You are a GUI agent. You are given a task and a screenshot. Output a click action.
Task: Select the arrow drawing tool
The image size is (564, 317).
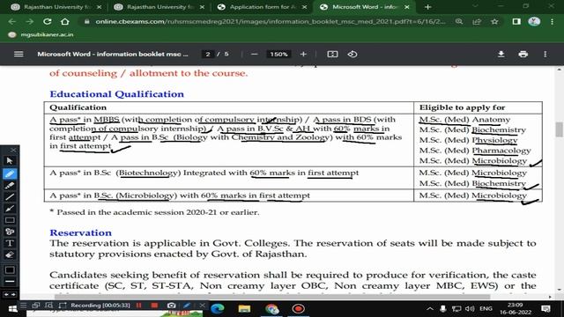[x=10, y=209]
